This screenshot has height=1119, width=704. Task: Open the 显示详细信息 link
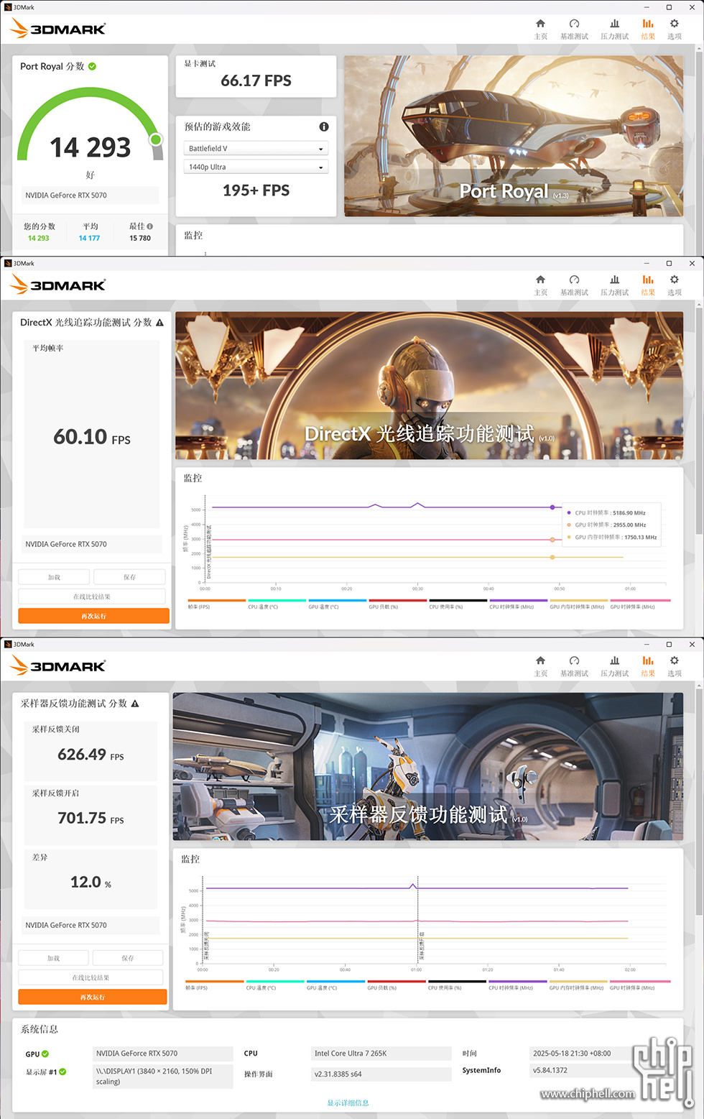(x=348, y=1102)
